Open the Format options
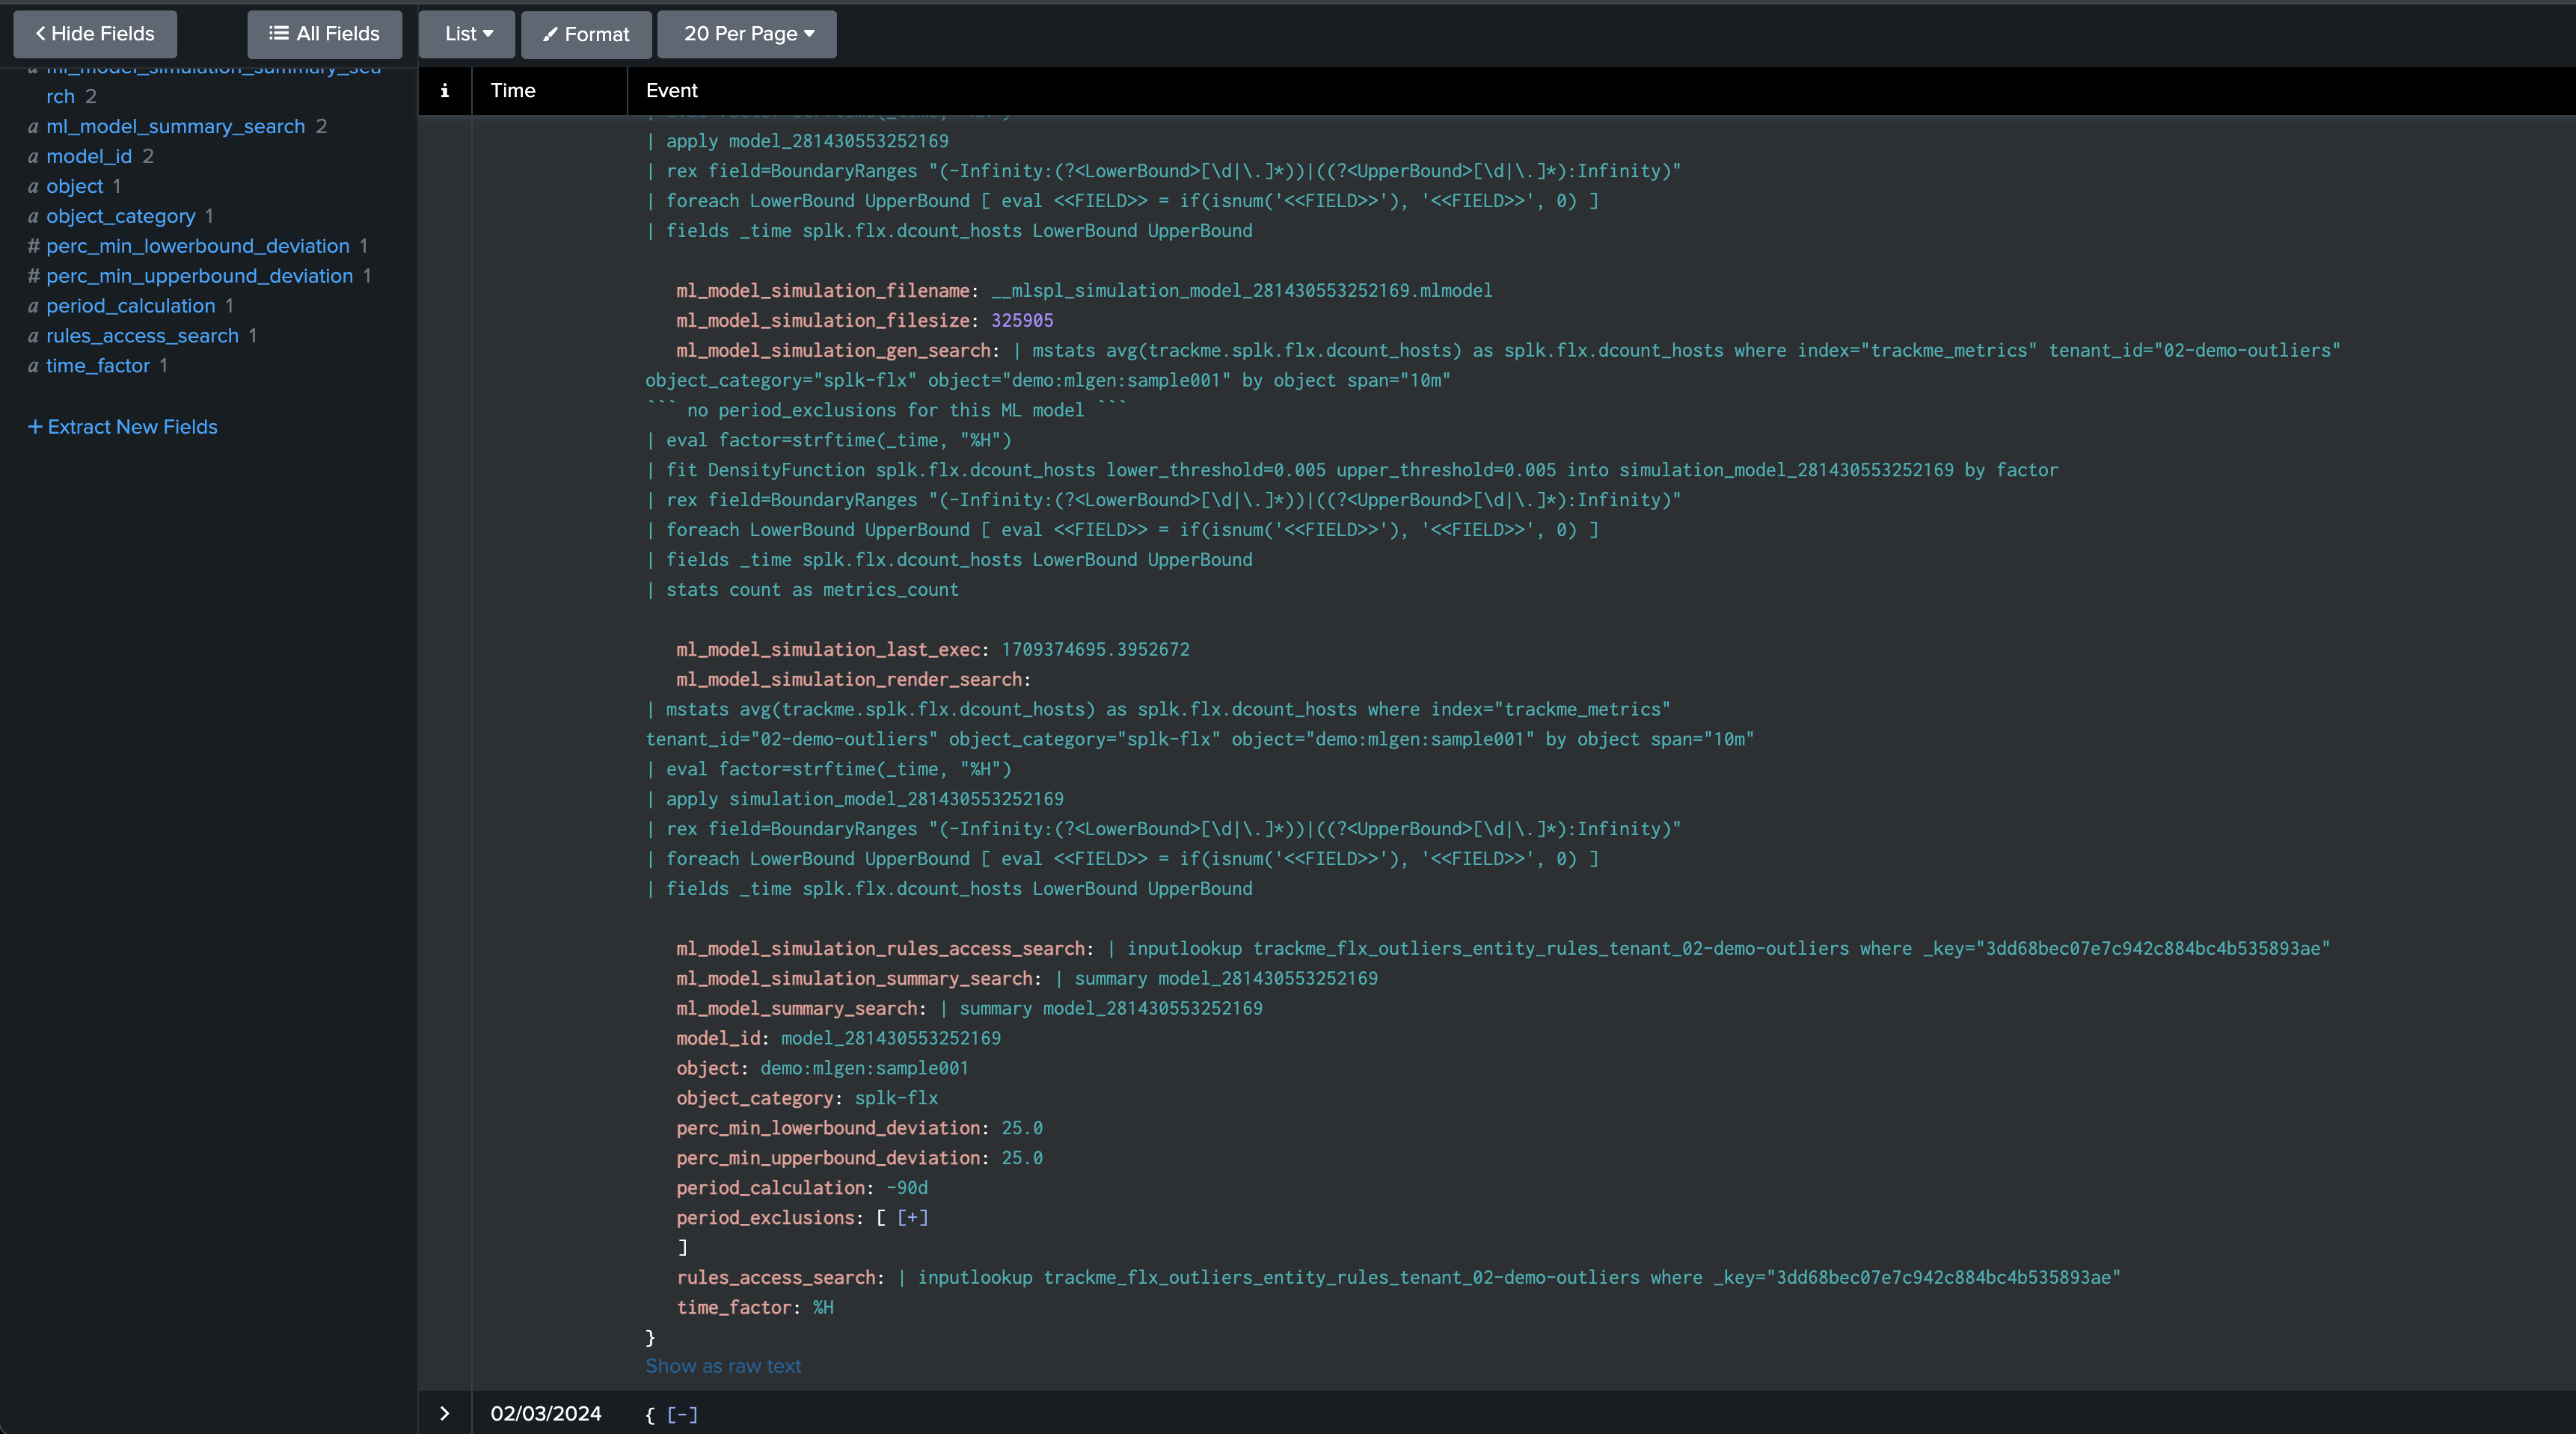Screen dimensions: 2576x1434 pos(586,34)
